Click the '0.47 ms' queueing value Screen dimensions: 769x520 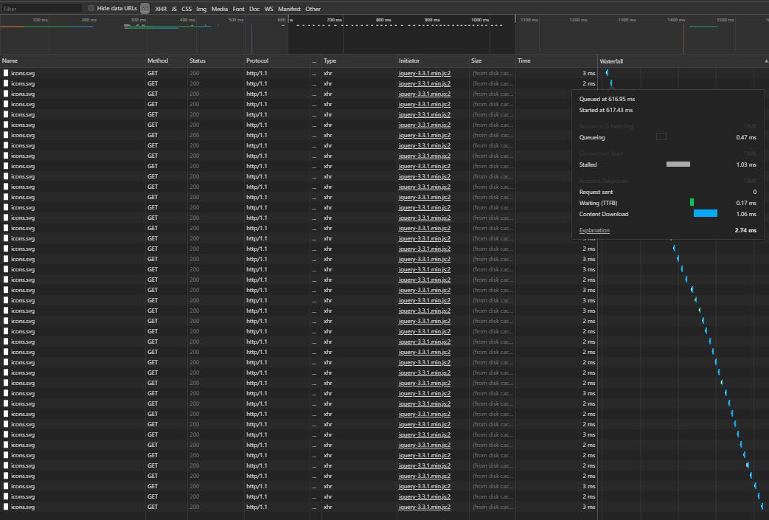click(746, 137)
